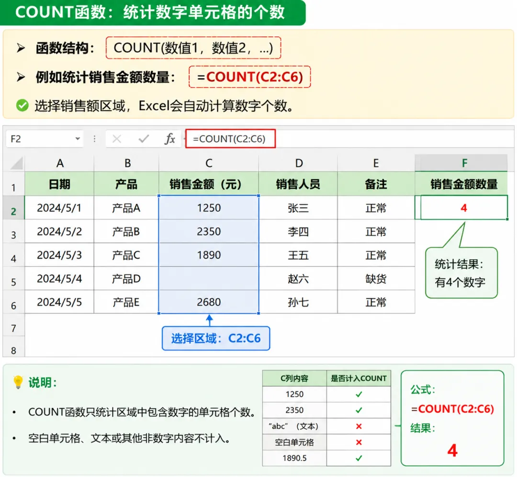Screen dimensions: 517x477
Task: Click cell with date 2024/5/2
Action: point(60,232)
